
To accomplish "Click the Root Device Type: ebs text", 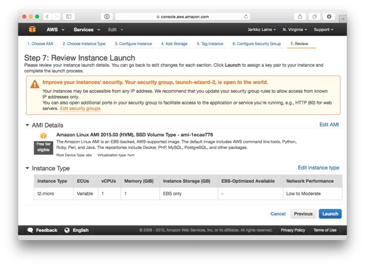I will tap(74, 155).
